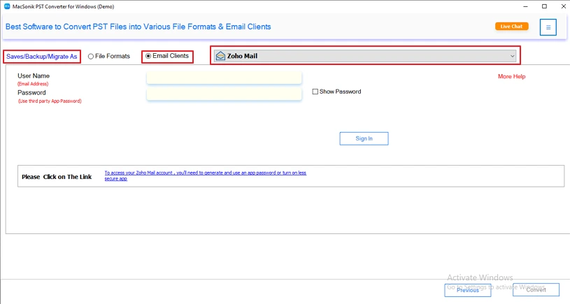Click the '(Use third party App Password)' hint

click(50, 101)
